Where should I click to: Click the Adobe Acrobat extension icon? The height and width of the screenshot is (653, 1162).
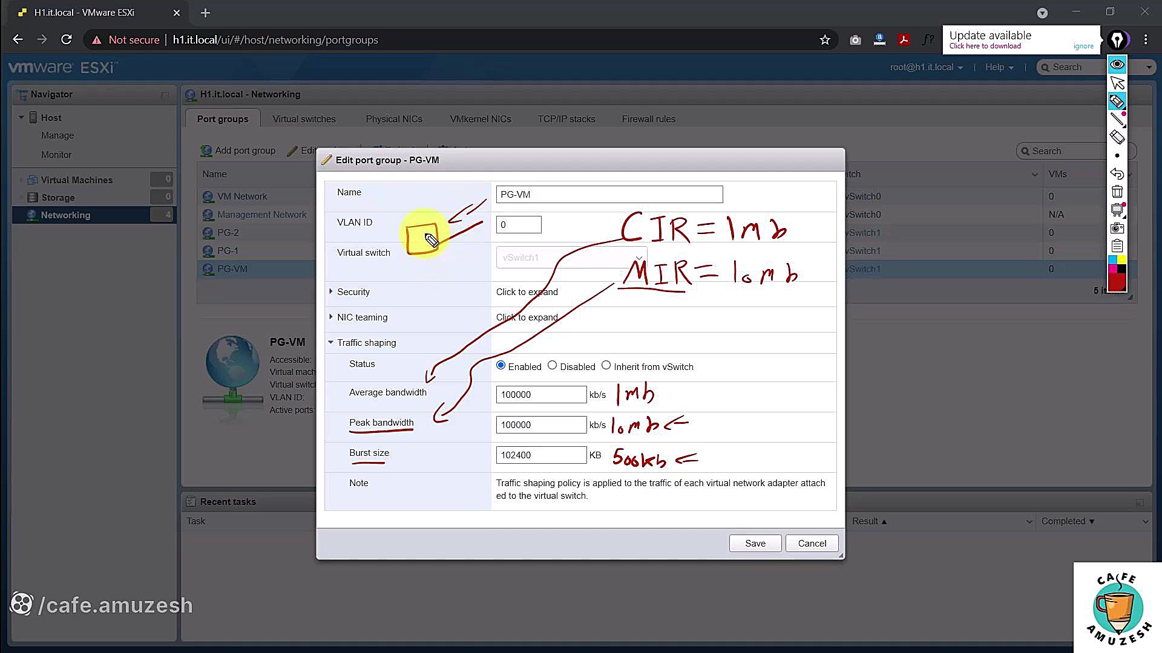point(904,40)
